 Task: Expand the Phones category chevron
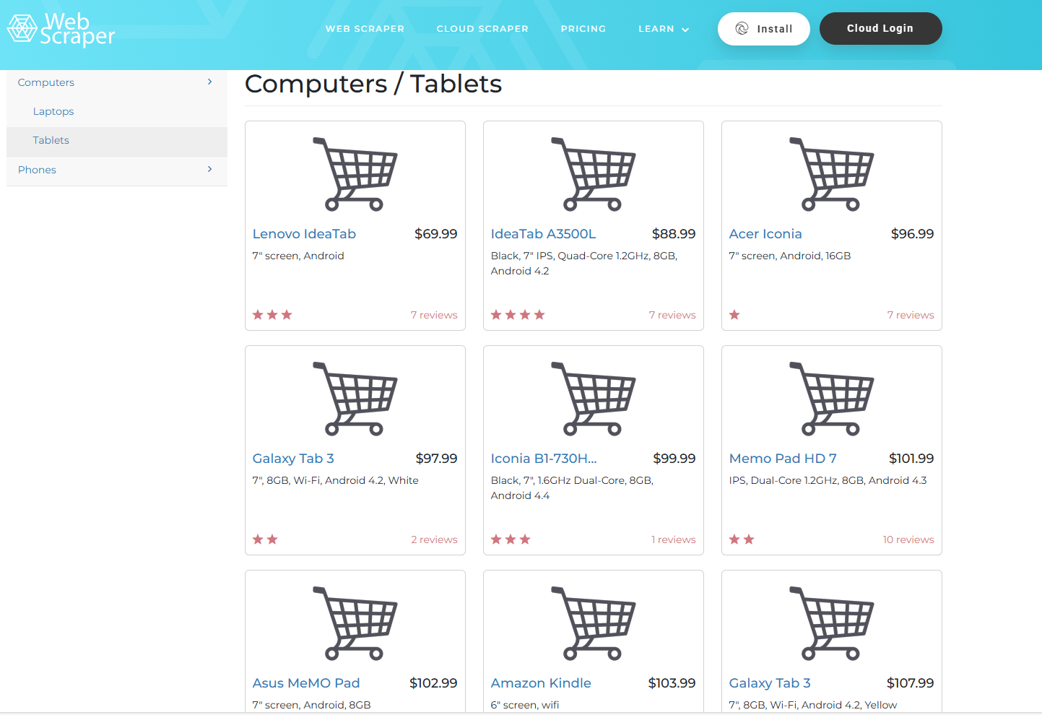pos(209,169)
